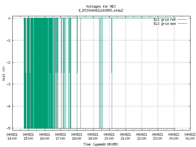Click the y-axis tick label 0
The width and height of the screenshot is (196, 147).
tap(9, 18)
